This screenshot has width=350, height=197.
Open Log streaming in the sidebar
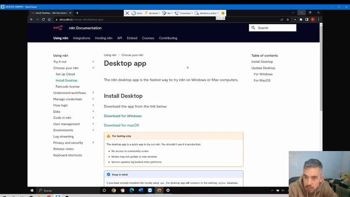[63, 136]
